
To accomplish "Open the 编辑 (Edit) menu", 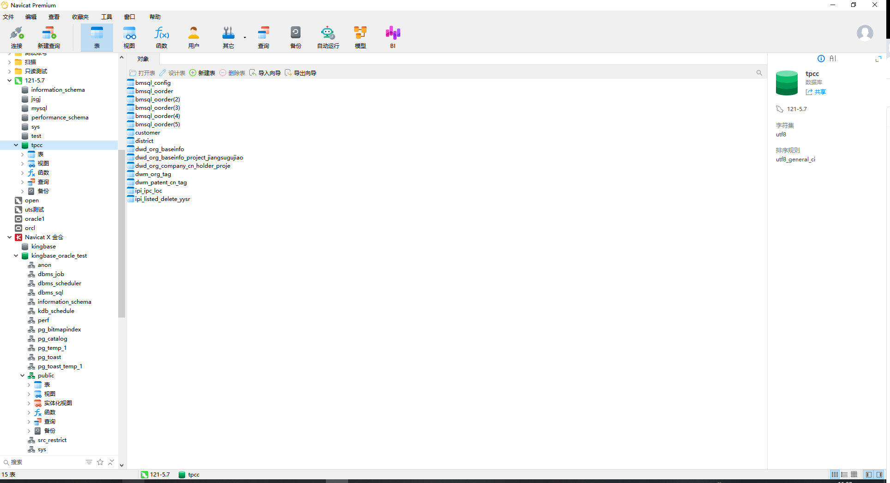I will click(31, 17).
